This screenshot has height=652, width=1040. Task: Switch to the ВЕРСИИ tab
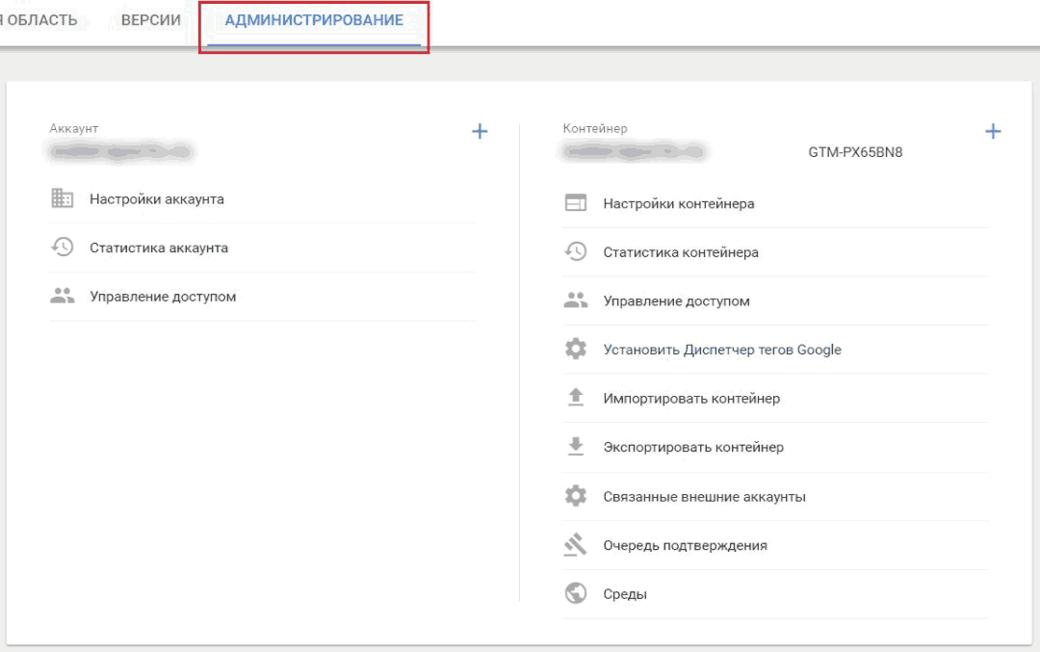(150, 20)
